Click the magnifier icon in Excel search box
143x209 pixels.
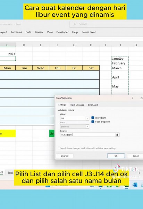(x=75, y=24)
